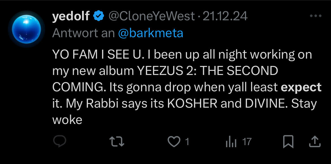This screenshot has width=331, height=164.
Task: Visit the yedolf display name profile
Action: point(71,17)
